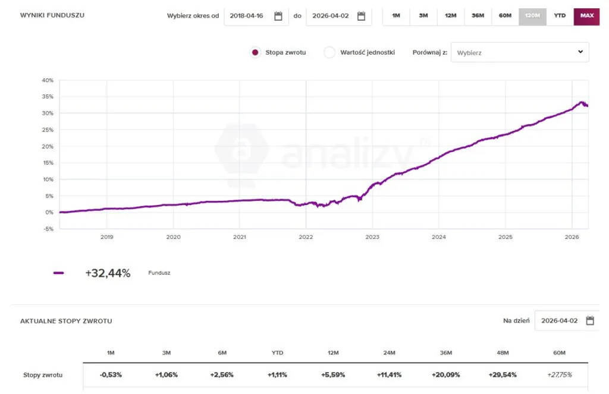The width and height of the screenshot is (609, 394).
Task: Open calendar icon for end date
Action: point(361,16)
